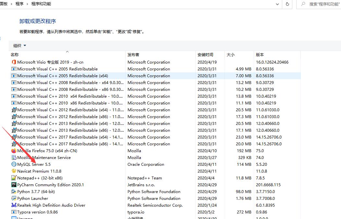Expand the address bar history dropdown

(x=277, y=4)
